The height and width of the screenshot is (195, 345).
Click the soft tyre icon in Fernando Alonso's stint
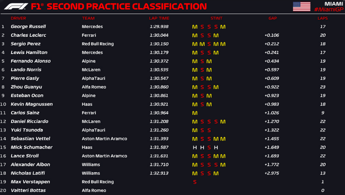tap(202, 61)
